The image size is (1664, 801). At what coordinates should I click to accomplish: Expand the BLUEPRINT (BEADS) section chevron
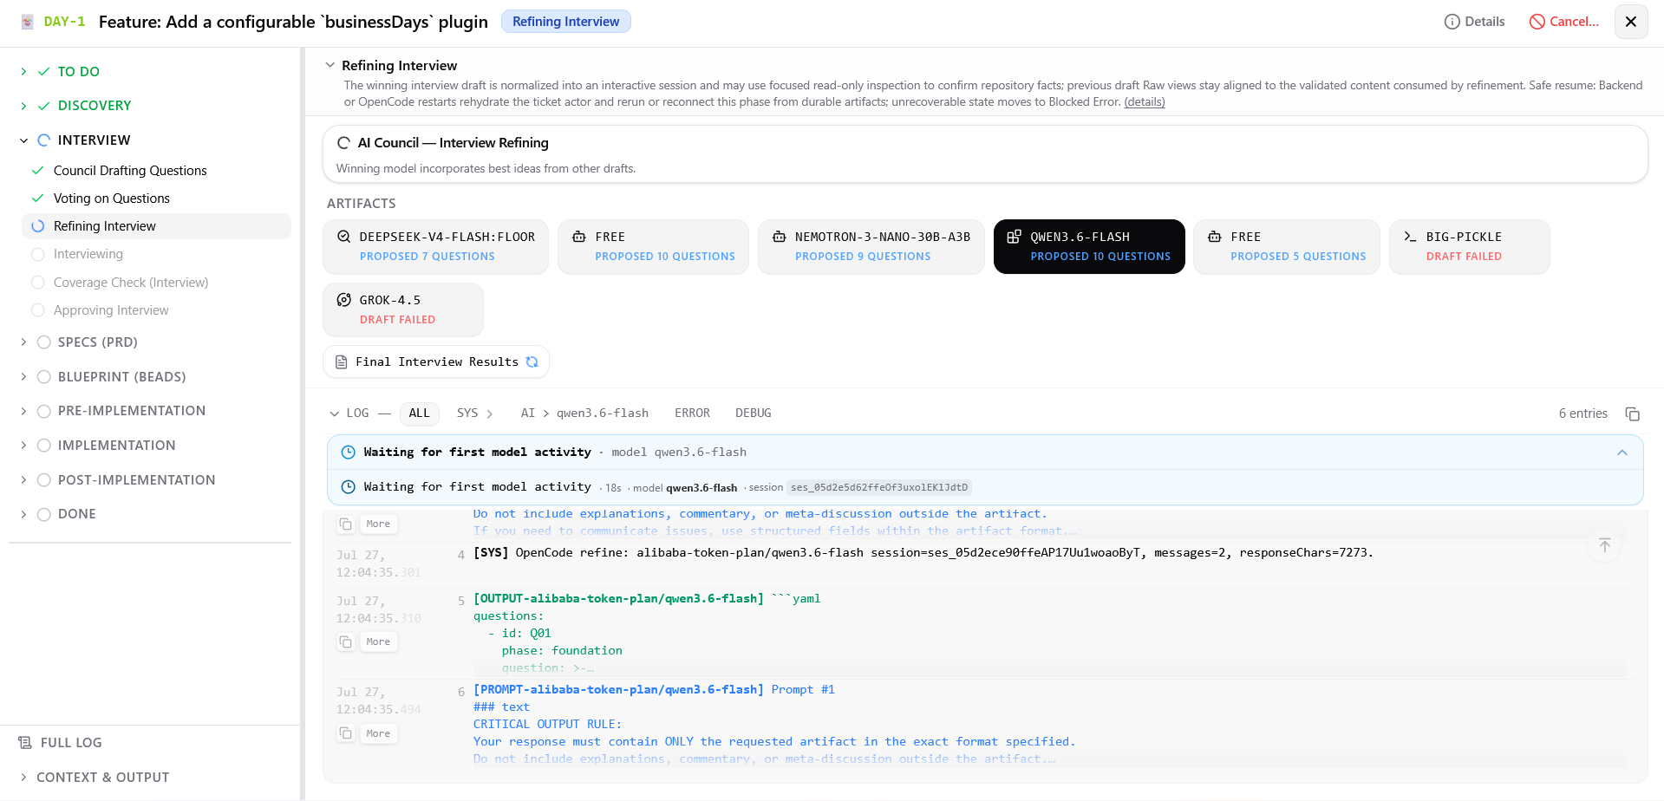click(x=23, y=377)
